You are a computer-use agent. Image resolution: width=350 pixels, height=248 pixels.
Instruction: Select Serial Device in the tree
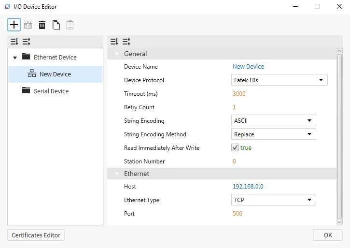pyautogui.click(x=51, y=91)
